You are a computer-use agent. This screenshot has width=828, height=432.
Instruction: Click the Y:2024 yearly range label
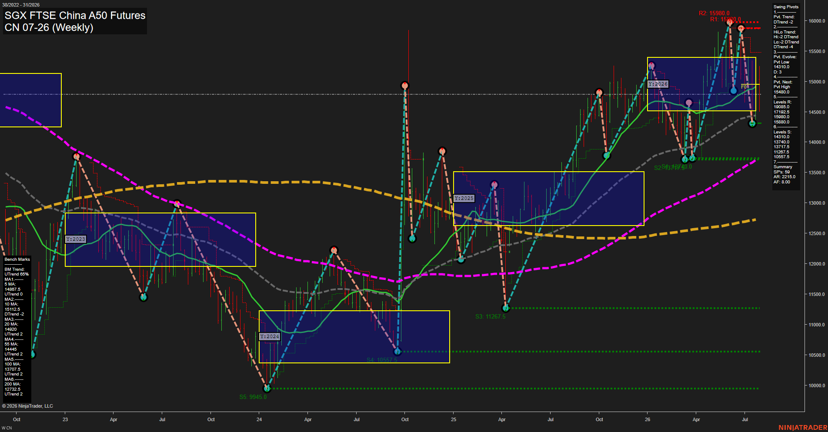pyautogui.click(x=270, y=336)
